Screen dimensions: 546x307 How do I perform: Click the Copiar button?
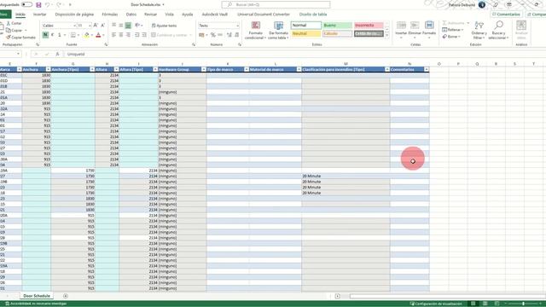coord(14,31)
